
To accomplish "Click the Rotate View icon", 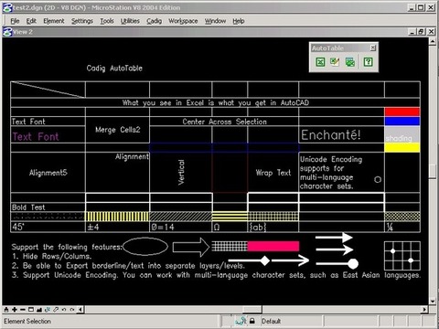I will [x=48, y=310].
